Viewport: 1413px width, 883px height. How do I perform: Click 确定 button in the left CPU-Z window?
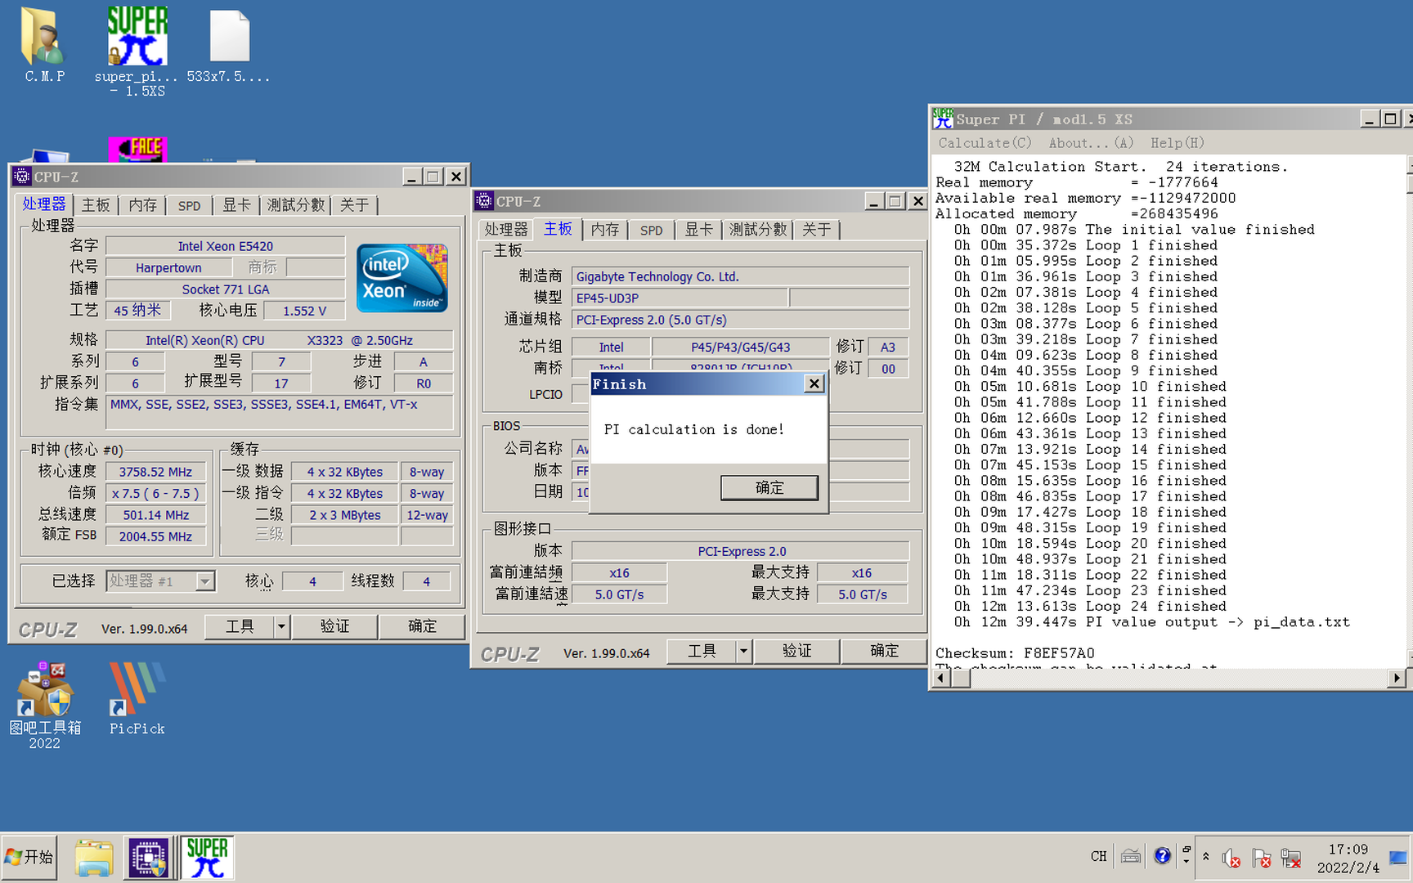(422, 627)
